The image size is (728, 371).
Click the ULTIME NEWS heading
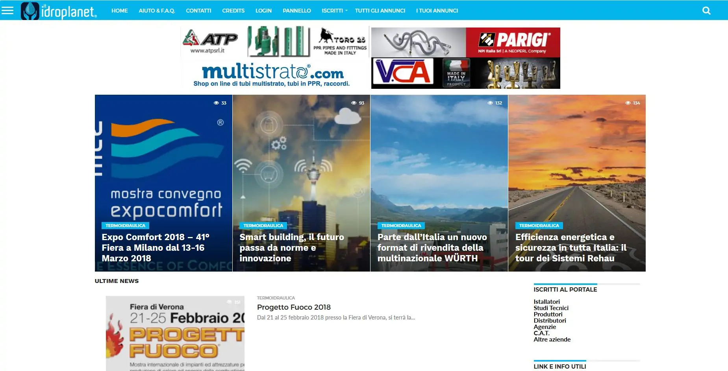pyautogui.click(x=117, y=281)
